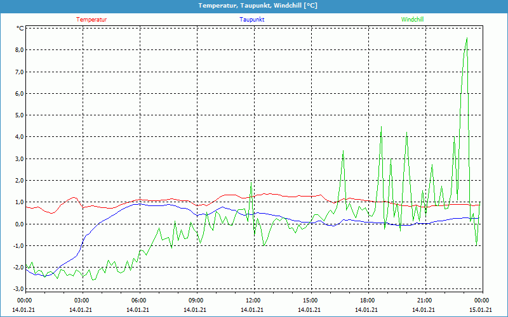Screen dimensions: 508x317
Task: Click the 03:00 time axis label
Action: tap(81, 301)
